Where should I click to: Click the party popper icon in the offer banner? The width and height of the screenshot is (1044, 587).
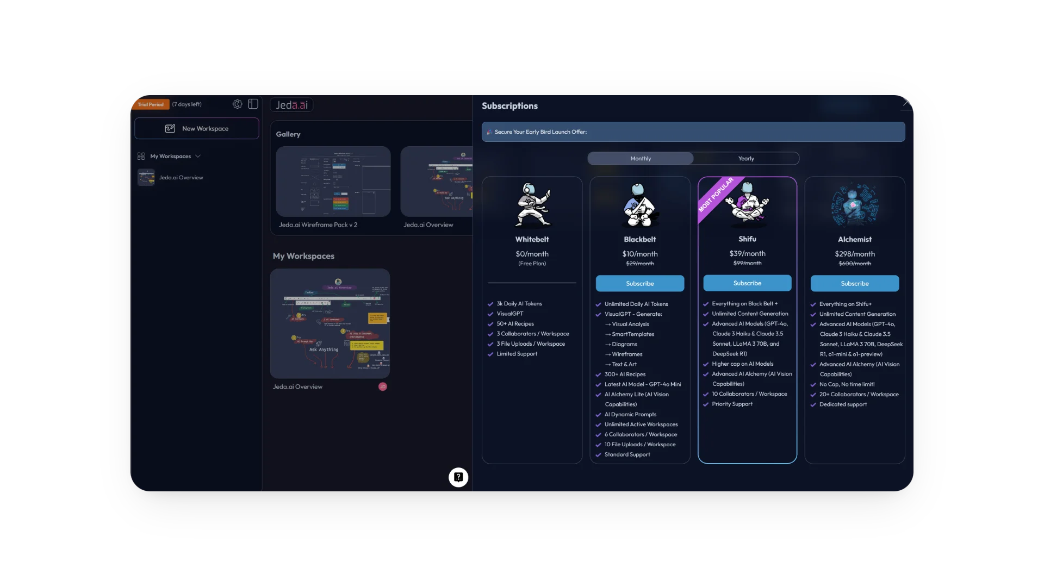[489, 132]
